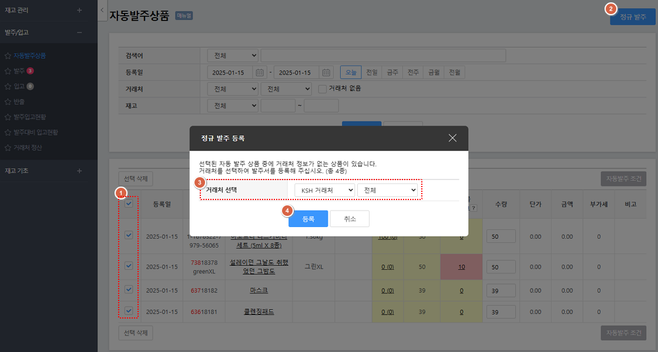Click the 정규 발주 button
This screenshot has height=352, width=658.
[633, 18]
